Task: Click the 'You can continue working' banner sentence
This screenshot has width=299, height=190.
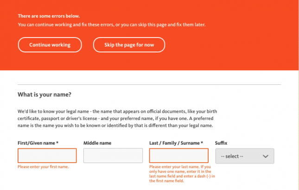Action: tap(111, 24)
